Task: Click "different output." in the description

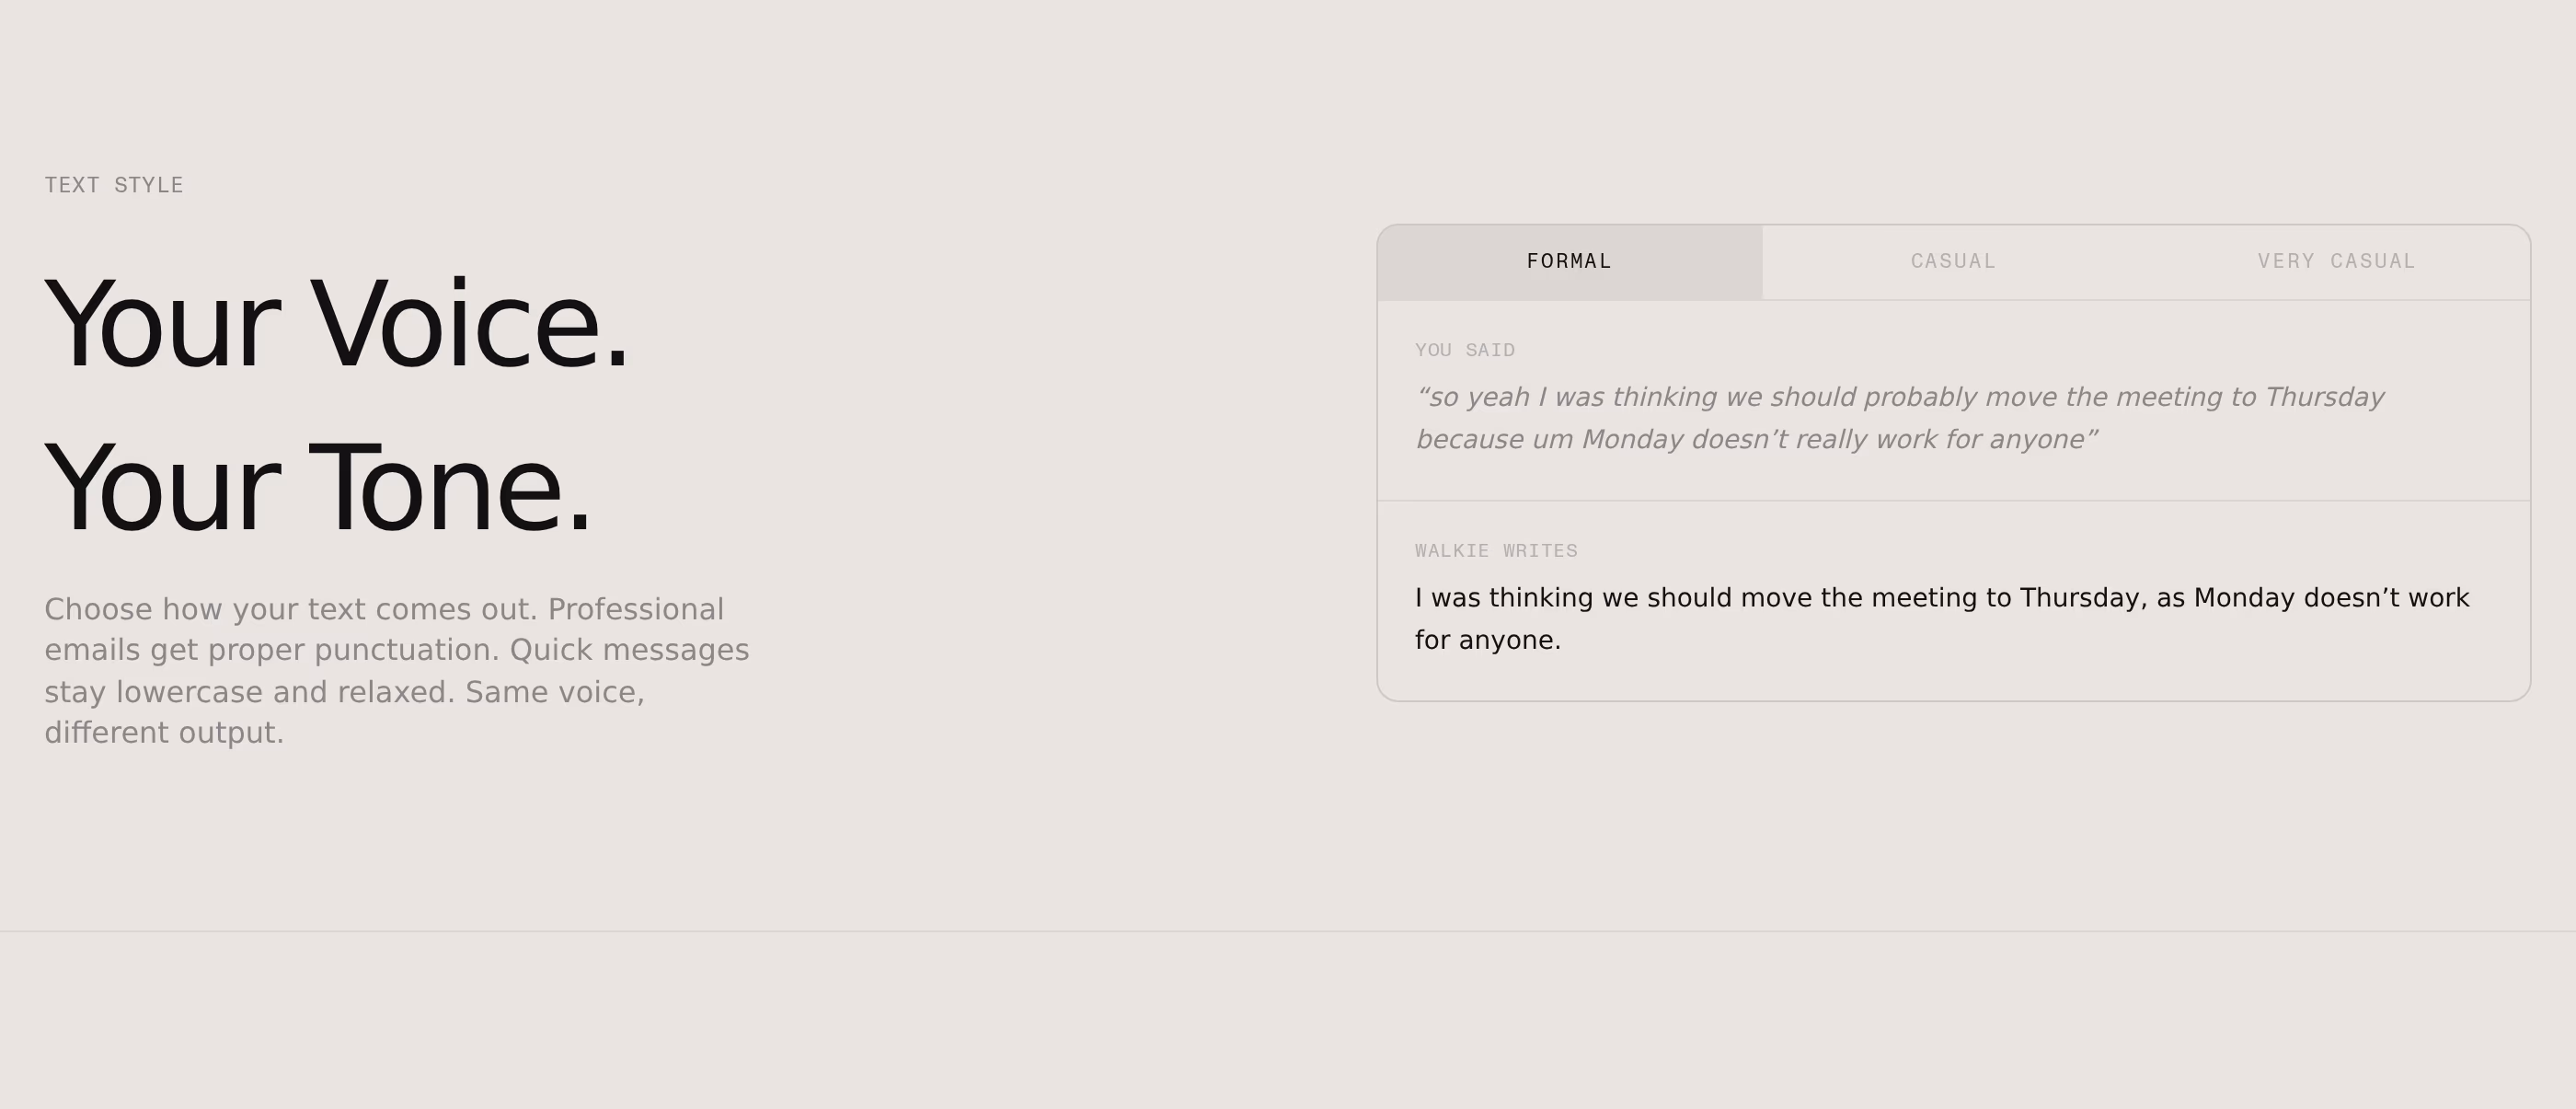Action: pos(164,733)
